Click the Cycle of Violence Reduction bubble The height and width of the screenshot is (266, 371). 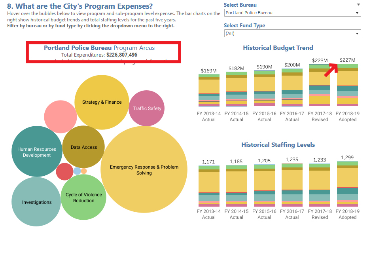click(83, 197)
